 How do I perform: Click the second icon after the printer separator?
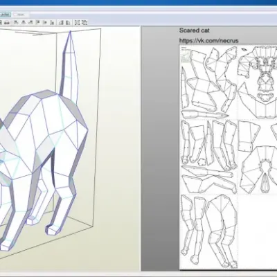pos(24,22)
